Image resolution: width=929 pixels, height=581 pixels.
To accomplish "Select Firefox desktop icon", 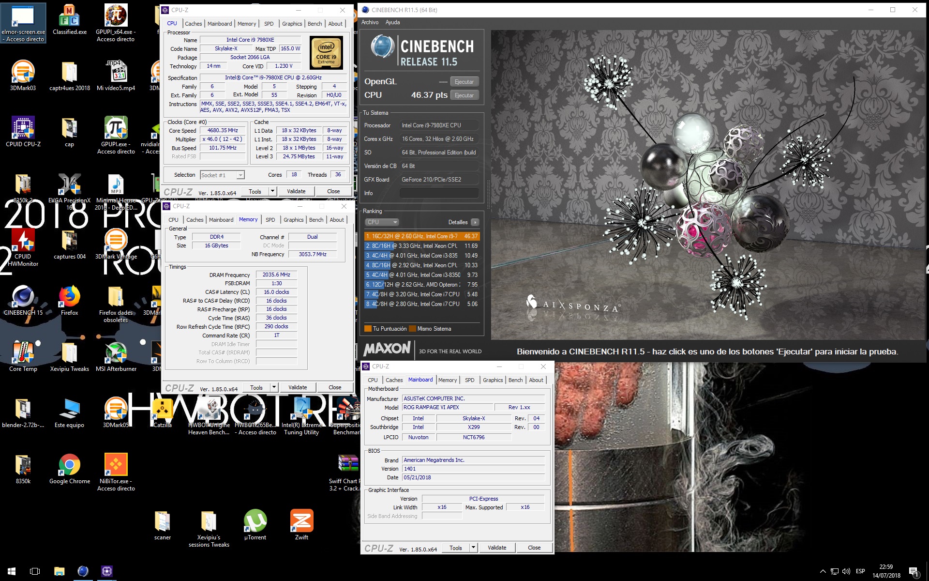I will coord(69,300).
